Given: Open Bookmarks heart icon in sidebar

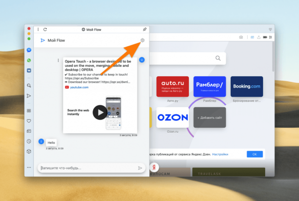Looking at the screenshot, I should [29, 121].
